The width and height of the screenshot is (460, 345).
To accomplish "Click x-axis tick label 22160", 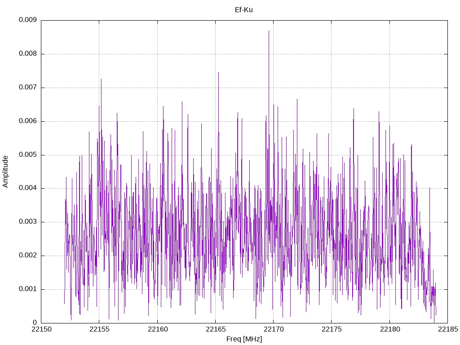I will (158, 329).
